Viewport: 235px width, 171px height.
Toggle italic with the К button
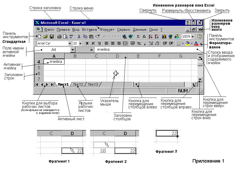pos(93,43)
